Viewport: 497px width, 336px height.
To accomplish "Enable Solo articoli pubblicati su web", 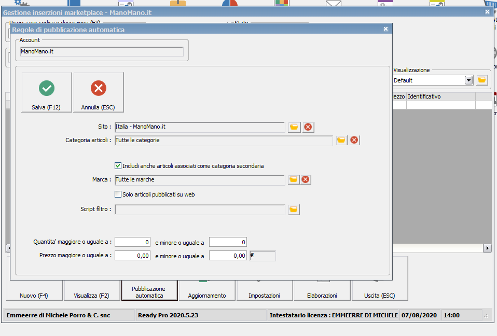I will click(118, 194).
